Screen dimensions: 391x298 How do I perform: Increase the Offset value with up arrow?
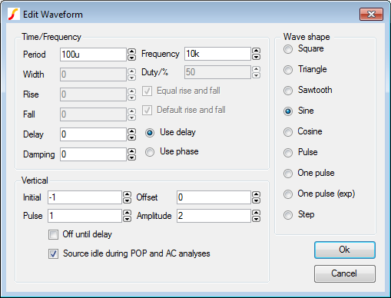[256, 194]
